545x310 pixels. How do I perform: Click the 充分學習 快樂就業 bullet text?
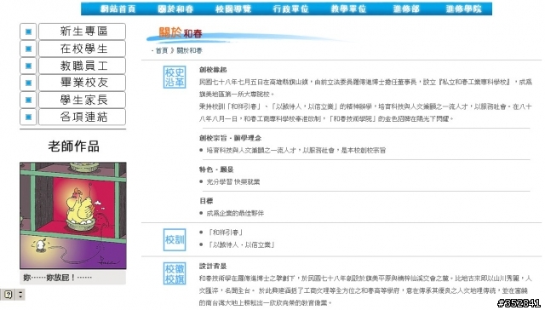pos(232,181)
